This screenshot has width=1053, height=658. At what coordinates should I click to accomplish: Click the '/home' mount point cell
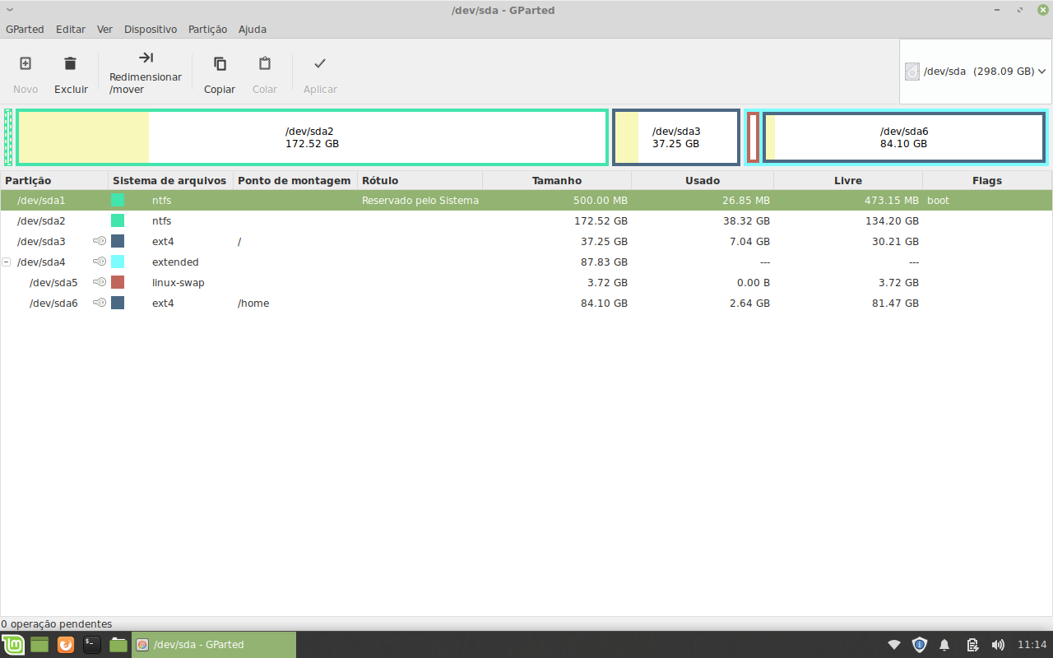click(x=253, y=304)
